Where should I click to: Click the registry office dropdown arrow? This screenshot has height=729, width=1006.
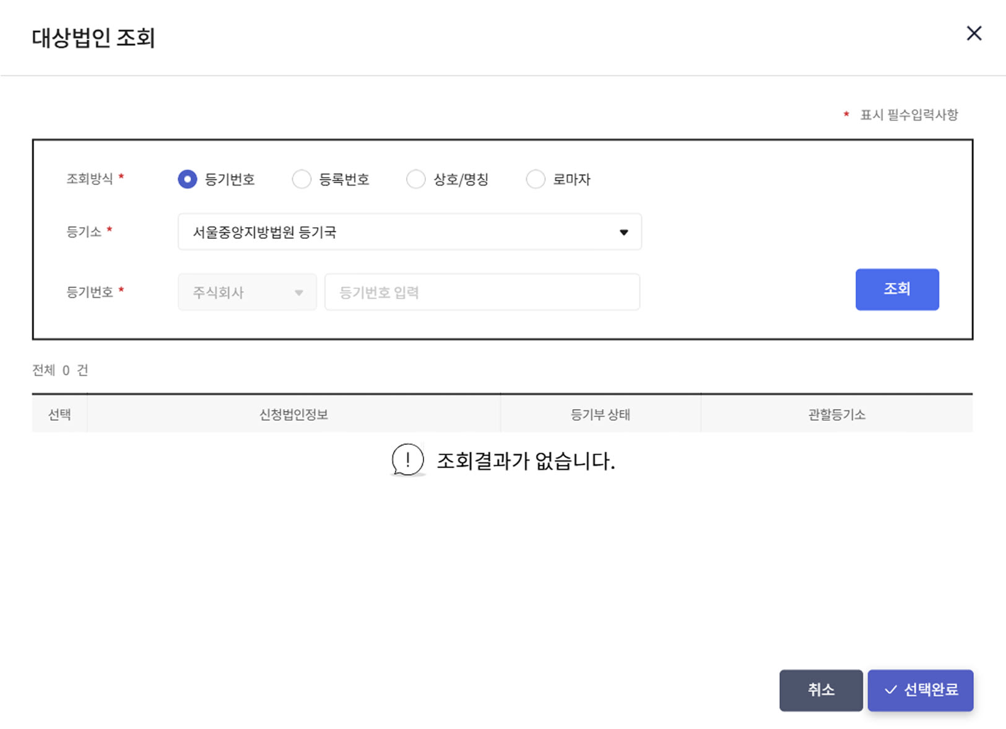(x=623, y=232)
